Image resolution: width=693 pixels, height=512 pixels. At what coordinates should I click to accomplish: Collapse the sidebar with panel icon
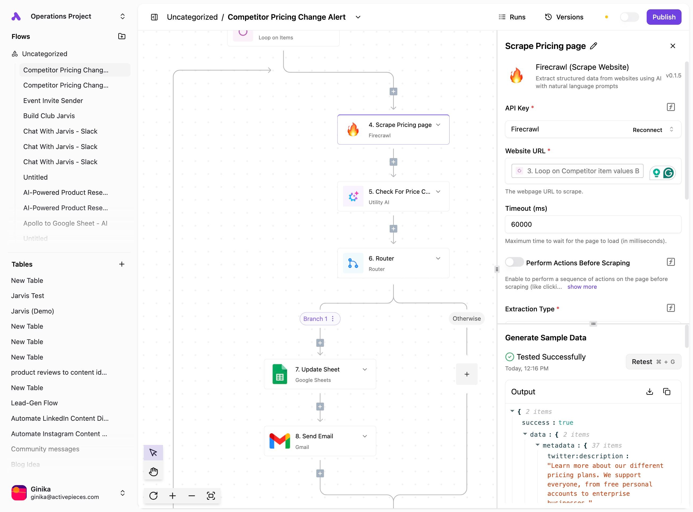tap(154, 17)
